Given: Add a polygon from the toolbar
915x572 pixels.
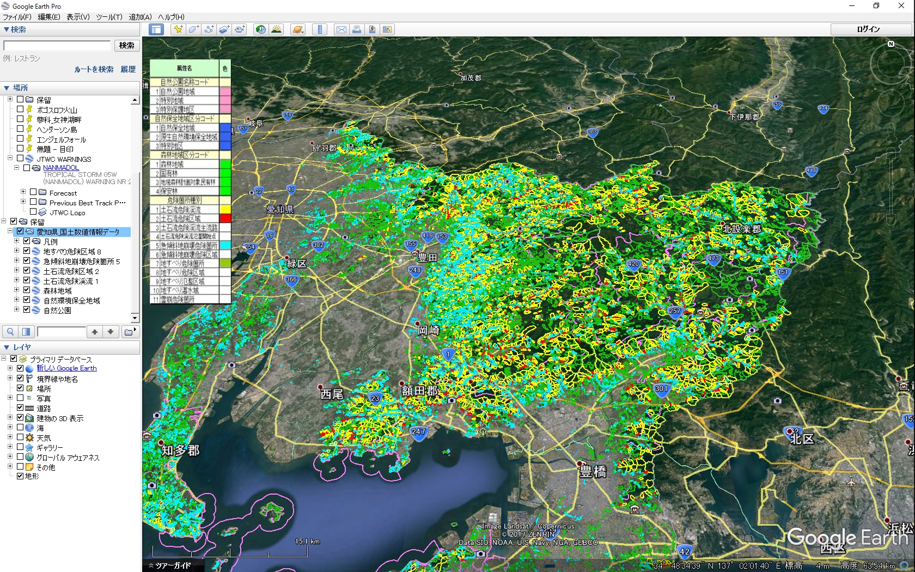Looking at the screenshot, I should (x=193, y=29).
